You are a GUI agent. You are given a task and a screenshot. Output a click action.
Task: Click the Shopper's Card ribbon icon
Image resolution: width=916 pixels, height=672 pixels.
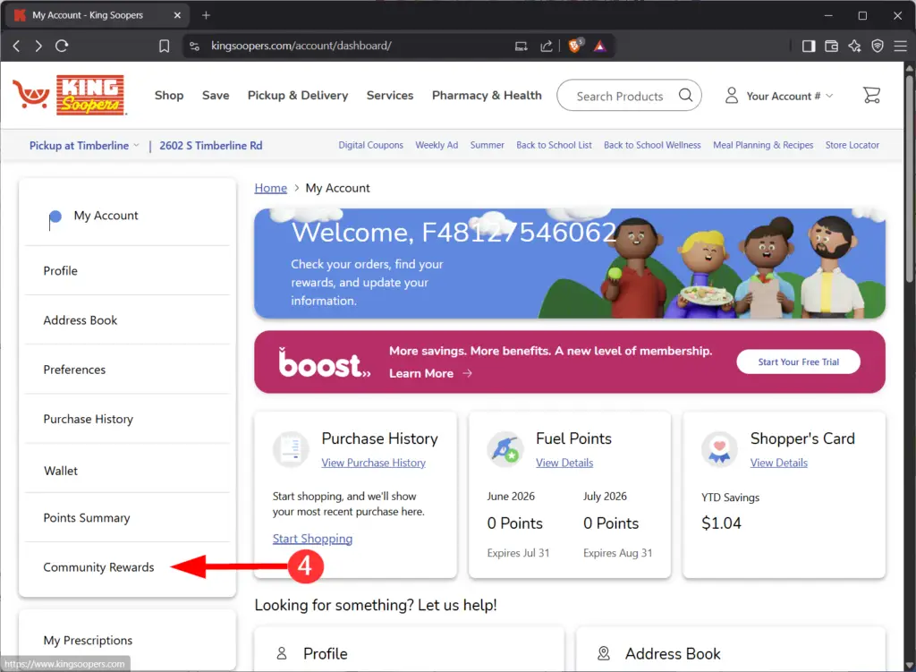pos(719,449)
